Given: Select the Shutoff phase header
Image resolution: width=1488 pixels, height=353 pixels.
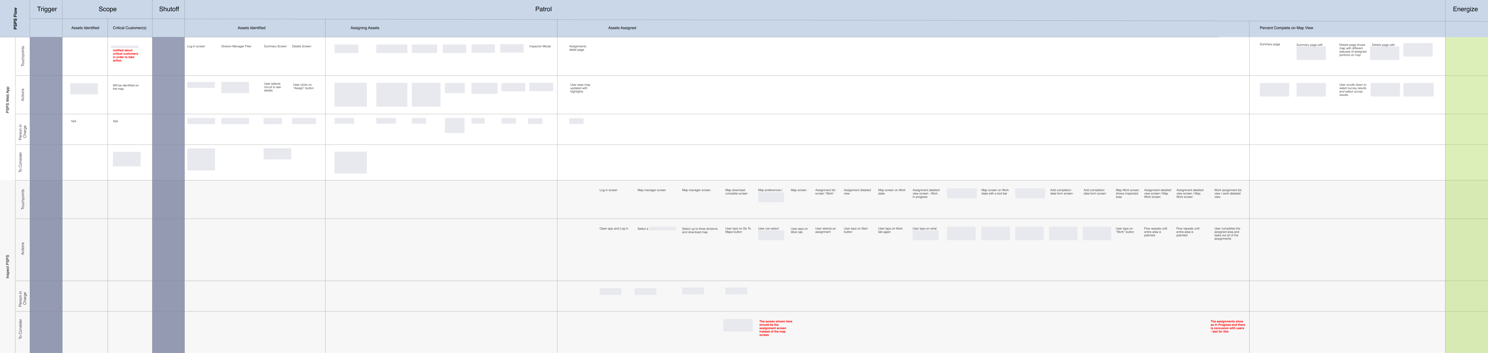Looking at the screenshot, I should tap(169, 9).
